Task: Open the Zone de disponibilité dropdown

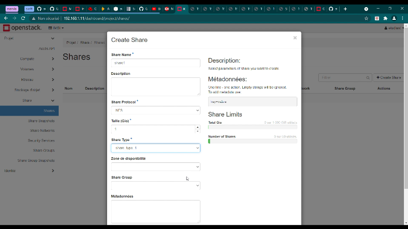Action: [156, 166]
